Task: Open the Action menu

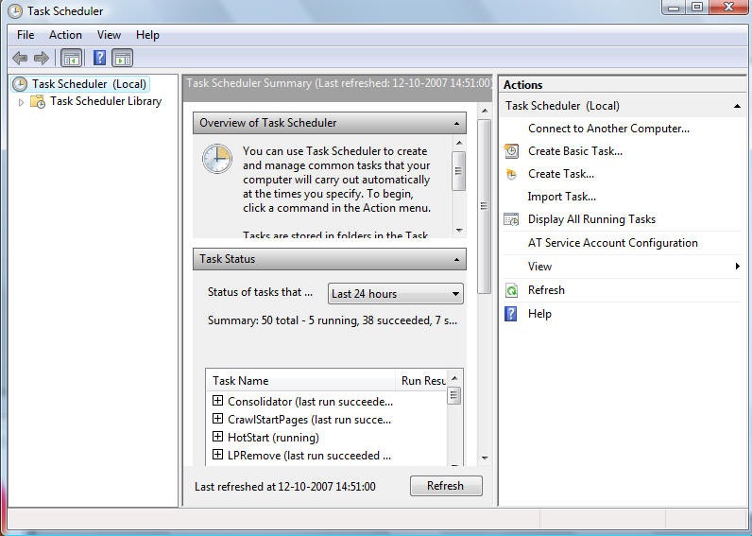Action: click(x=65, y=35)
